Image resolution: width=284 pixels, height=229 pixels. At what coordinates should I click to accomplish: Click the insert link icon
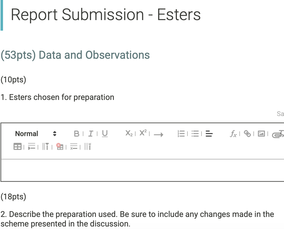(247, 134)
